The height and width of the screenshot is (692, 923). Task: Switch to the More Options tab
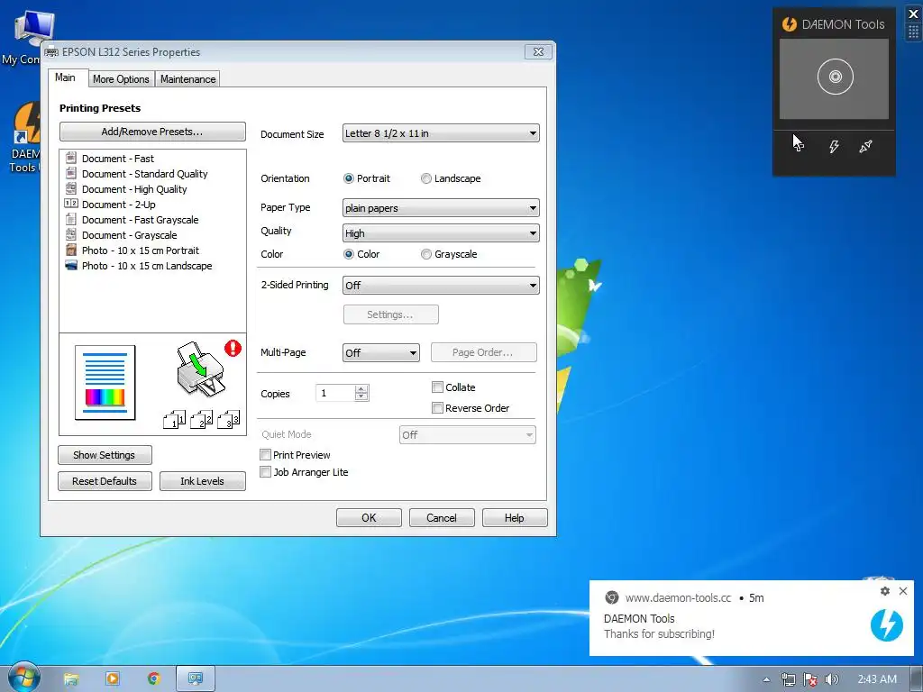tap(121, 79)
